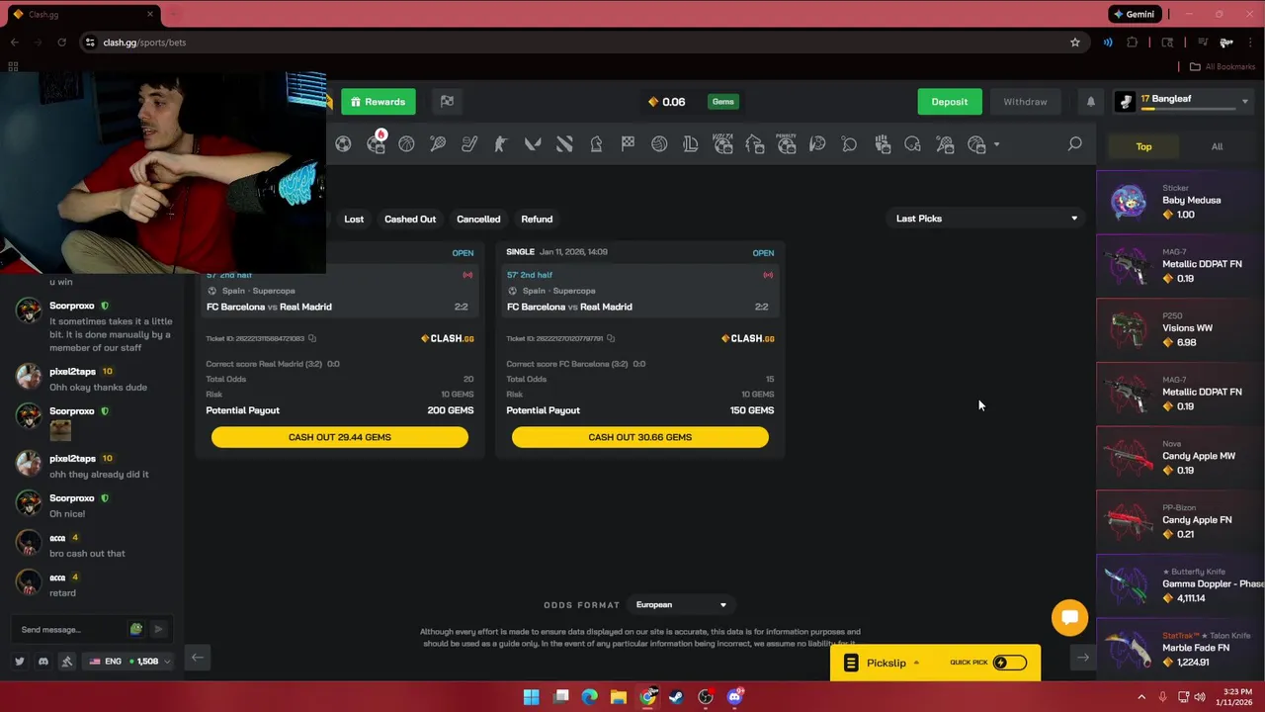This screenshot has width=1265, height=712.
Task: Click the next page right arrow
Action: click(x=1083, y=658)
